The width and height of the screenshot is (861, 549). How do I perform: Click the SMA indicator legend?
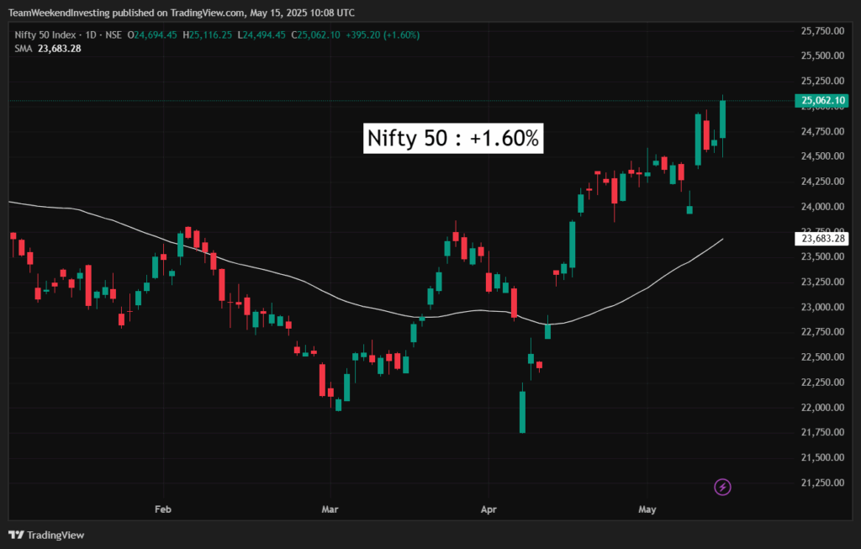48,48
